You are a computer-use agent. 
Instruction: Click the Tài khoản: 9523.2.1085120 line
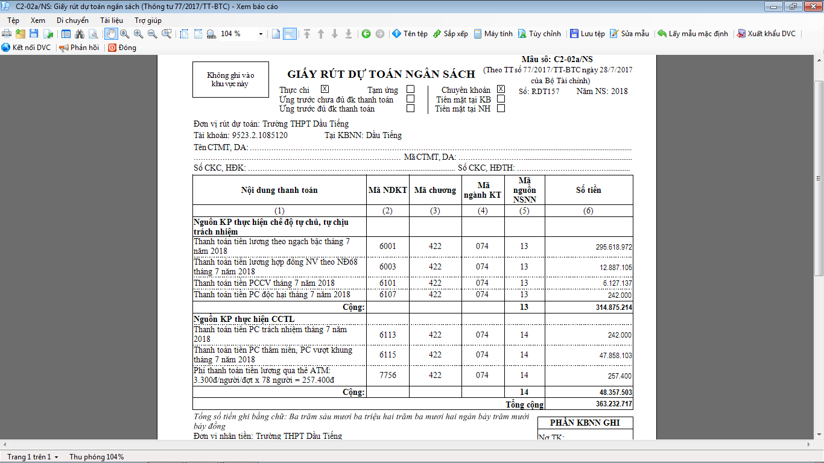point(241,135)
